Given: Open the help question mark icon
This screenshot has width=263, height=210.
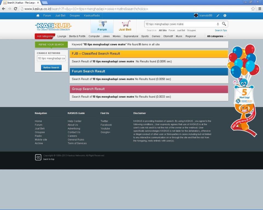Looking at the screenshot, I should click(x=225, y=16).
